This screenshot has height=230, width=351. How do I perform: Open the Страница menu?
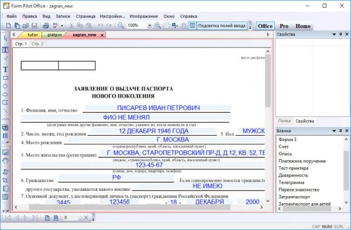[x=85, y=16]
